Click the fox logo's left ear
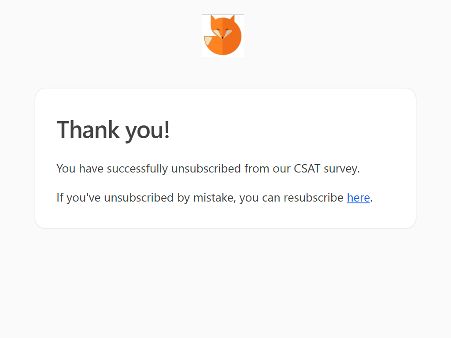This screenshot has width=451, height=338. [x=213, y=19]
